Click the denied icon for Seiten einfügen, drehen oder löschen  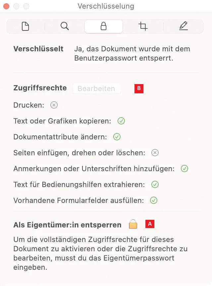tap(155, 153)
